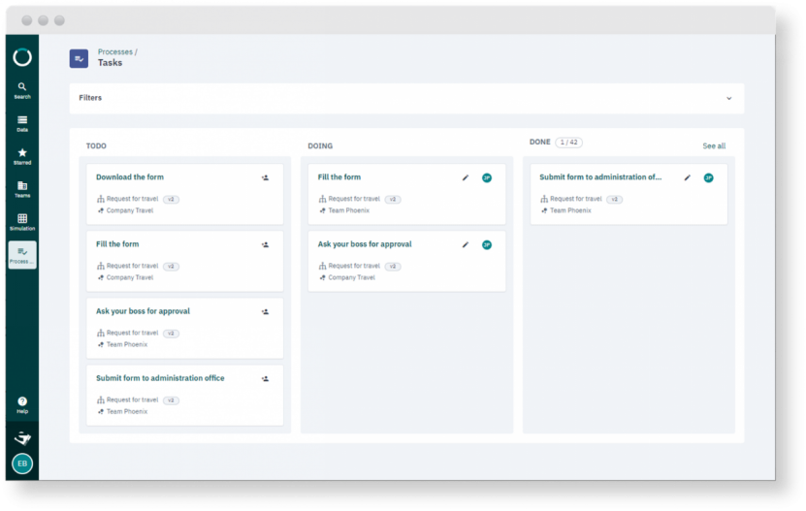
Task: Click v2 badge on DOING Ask your boss card
Action: [393, 267]
